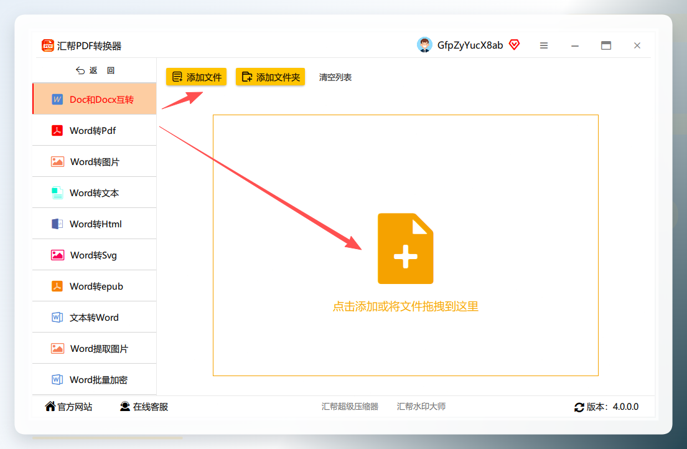Click the username GfpZyYucX8ab
Image resolution: width=687 pixels, height=449 pixels.
[x=470, y=45]
